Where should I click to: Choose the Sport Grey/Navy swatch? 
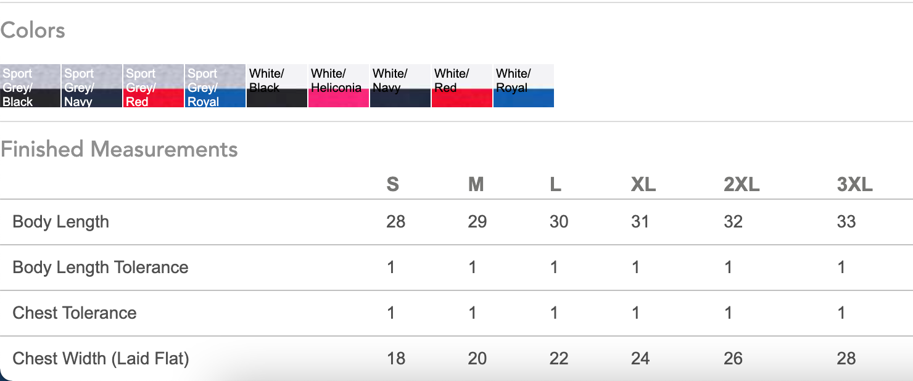(x=92, y=86)
